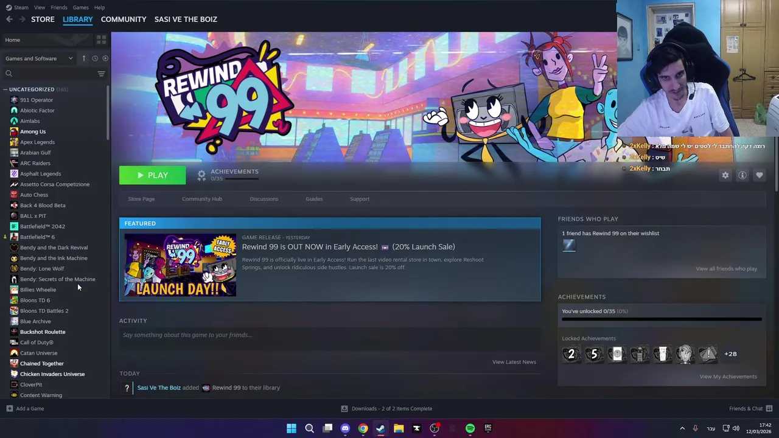Click the Add a Game plus icon
Image resolution: width=779 pixels, height=438 pixels.
[9, 408]
